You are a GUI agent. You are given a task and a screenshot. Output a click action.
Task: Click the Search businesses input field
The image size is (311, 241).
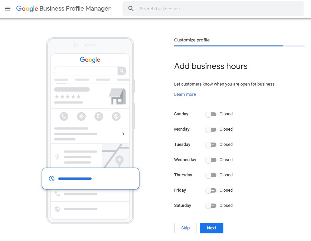coord(213,9)
